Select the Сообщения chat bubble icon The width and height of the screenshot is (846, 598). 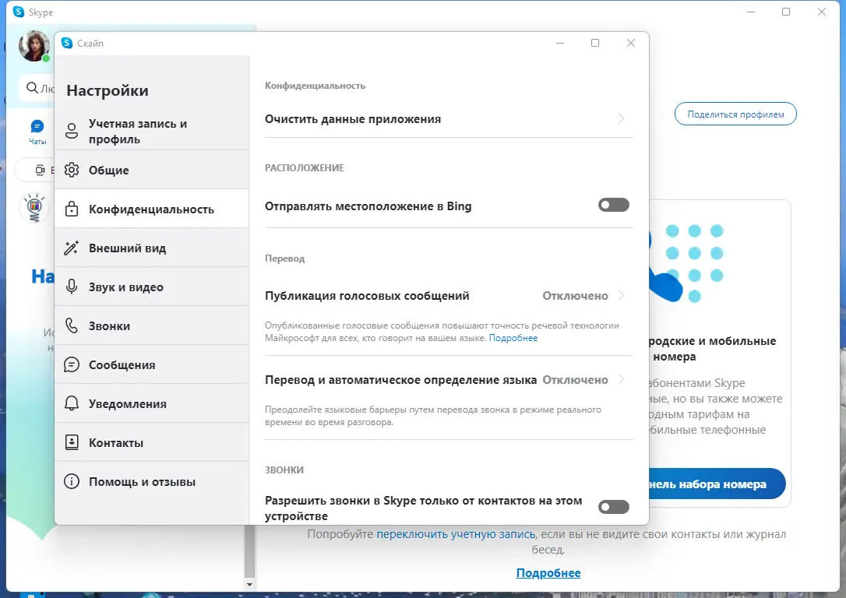pyautogui.click(x=73, y=364)
